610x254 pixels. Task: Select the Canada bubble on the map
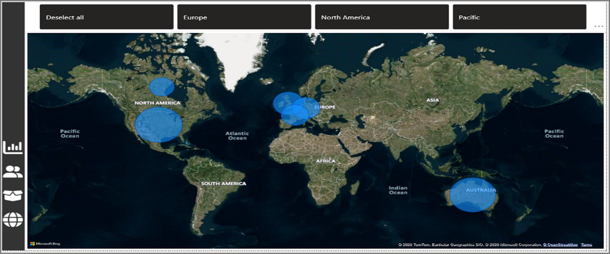(162, 87)
